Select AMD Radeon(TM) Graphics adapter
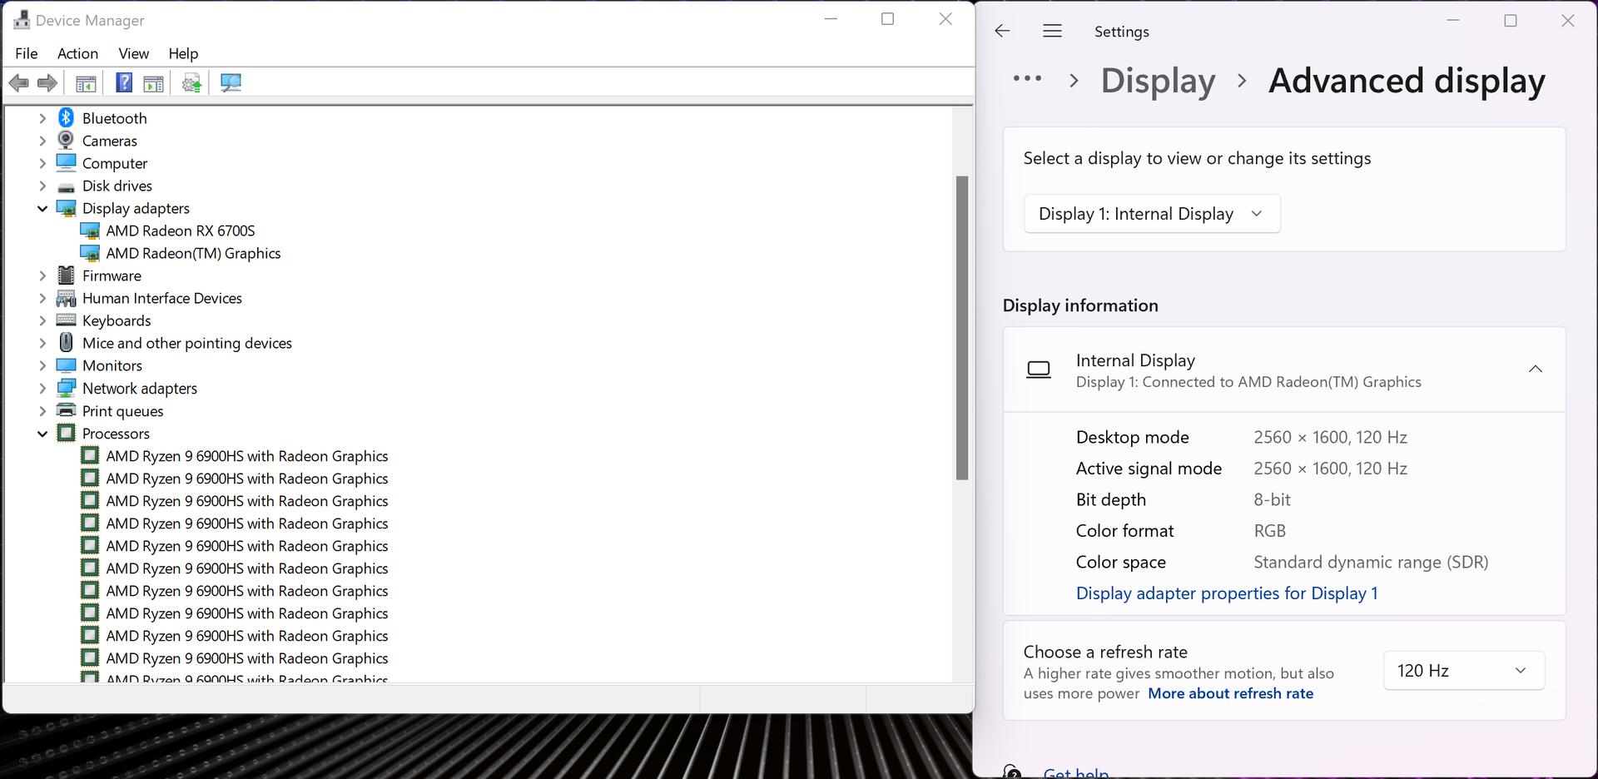This screenshot has height=779, width=1598. tap(193, 253)
